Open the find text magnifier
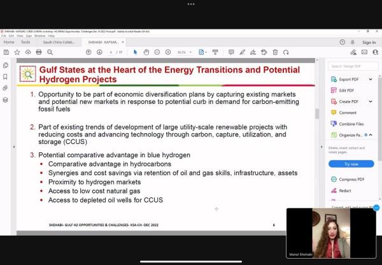 (x=50, y=52)
